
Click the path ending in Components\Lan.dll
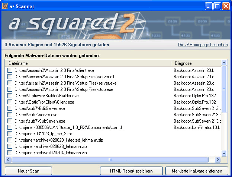[x=69, y=127]
